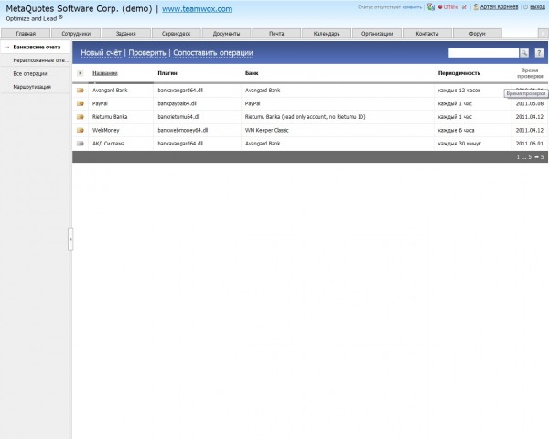549x439 pixels.
Task: Click the каждые 30 минут cell
Action: click(459, 144)
